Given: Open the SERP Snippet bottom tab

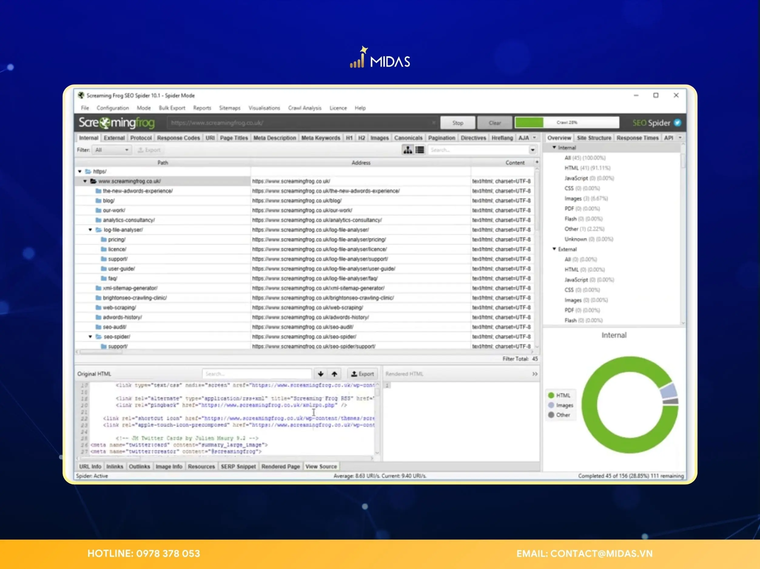Looking at the screenshot, I should [x=238, y=466].
